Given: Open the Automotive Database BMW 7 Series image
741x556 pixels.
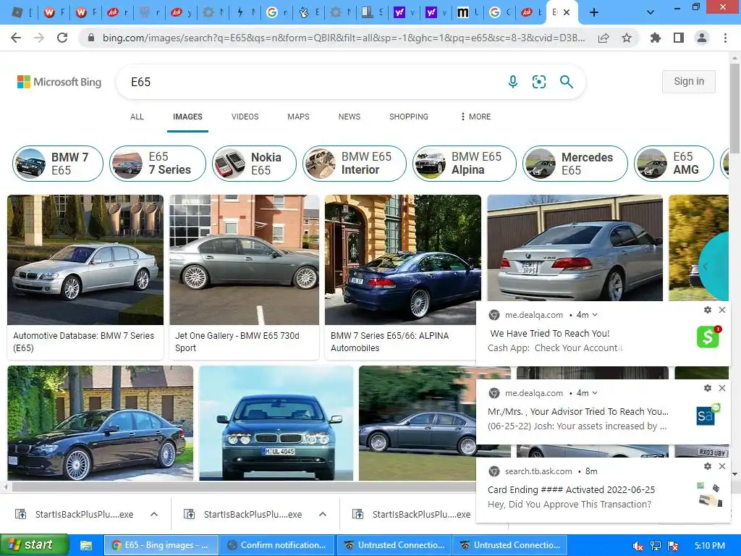Looking at the screenshot, I should [85, 260].
